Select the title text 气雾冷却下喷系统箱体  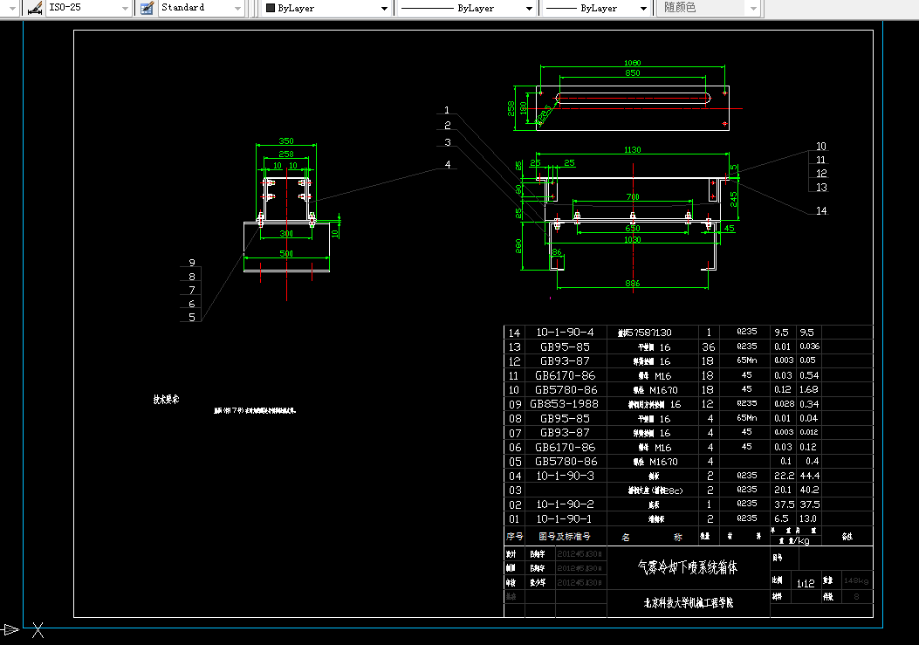688,567
